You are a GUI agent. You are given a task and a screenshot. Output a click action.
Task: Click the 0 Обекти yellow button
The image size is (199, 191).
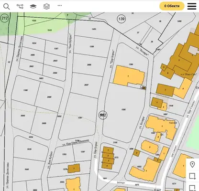(172, 6)
